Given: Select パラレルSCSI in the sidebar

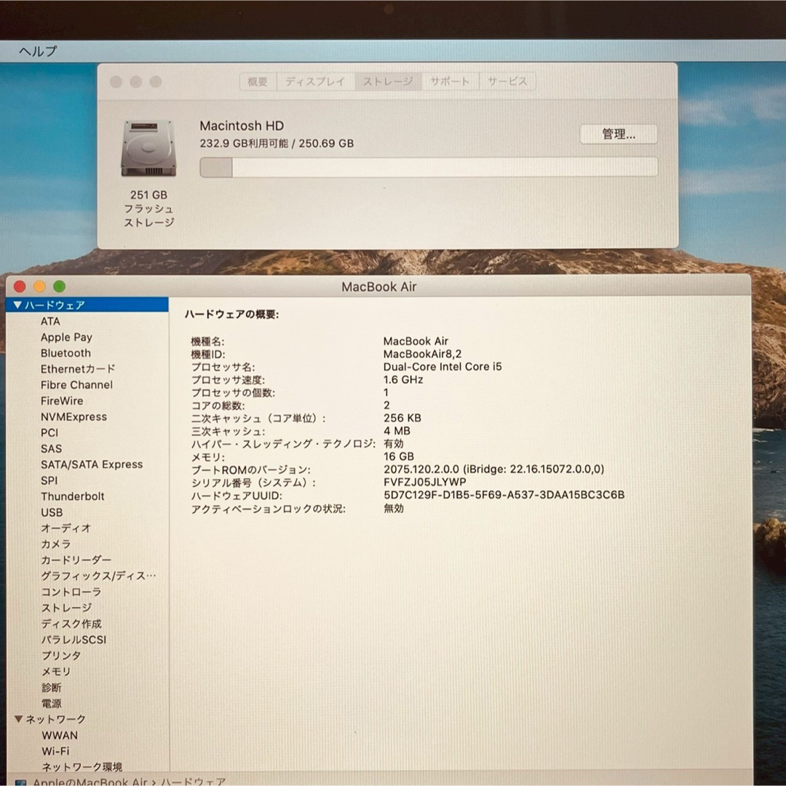Looking at the screenshot, I should 74,640.
